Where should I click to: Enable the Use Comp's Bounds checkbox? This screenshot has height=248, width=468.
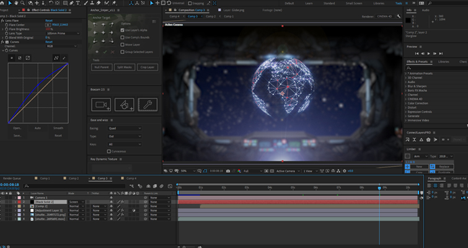pyautogui.click(x=123, y=37)
